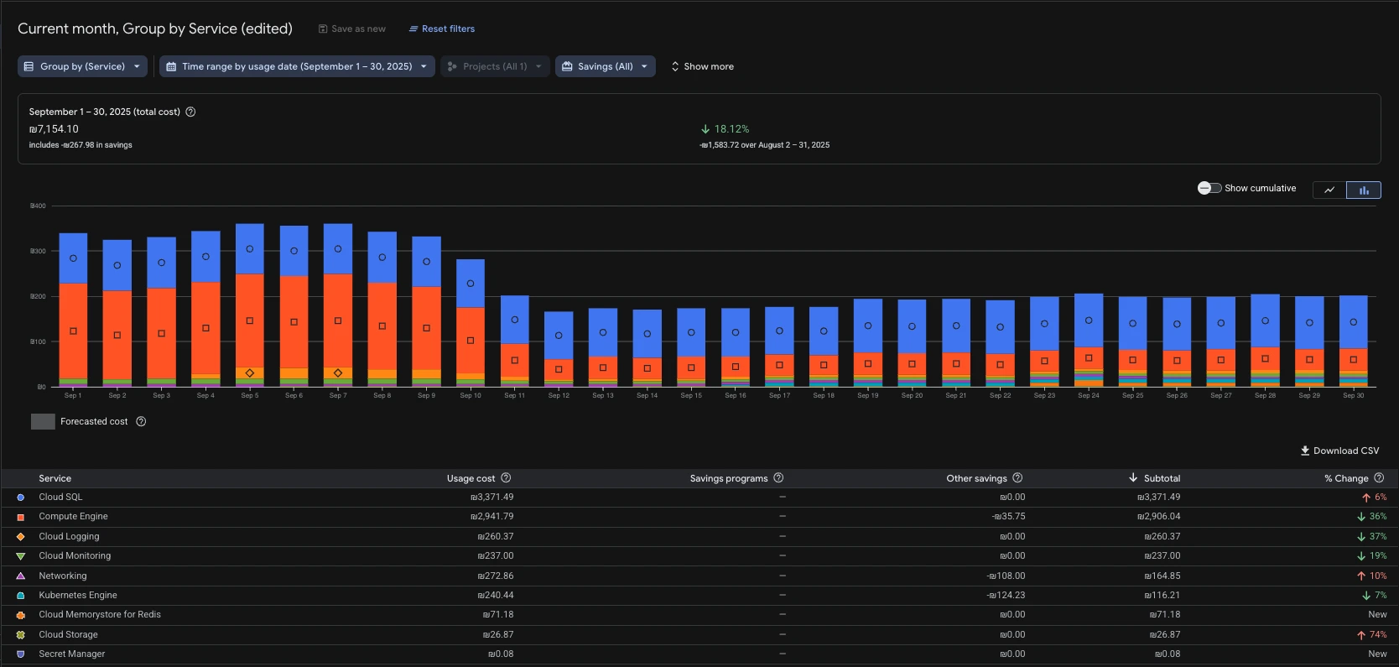This screenshot has width=1399, height=667.
Task: Click the help icon beside total cost
Action: tap(190, 112)
